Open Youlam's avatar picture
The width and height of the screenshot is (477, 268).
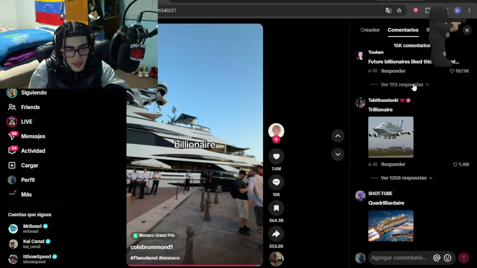(360, 55)
